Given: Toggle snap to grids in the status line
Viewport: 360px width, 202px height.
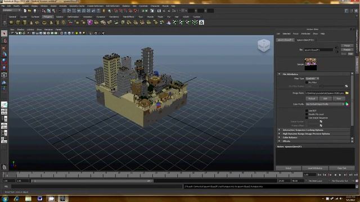Looking at the screenshot, I should coord(115,11).
